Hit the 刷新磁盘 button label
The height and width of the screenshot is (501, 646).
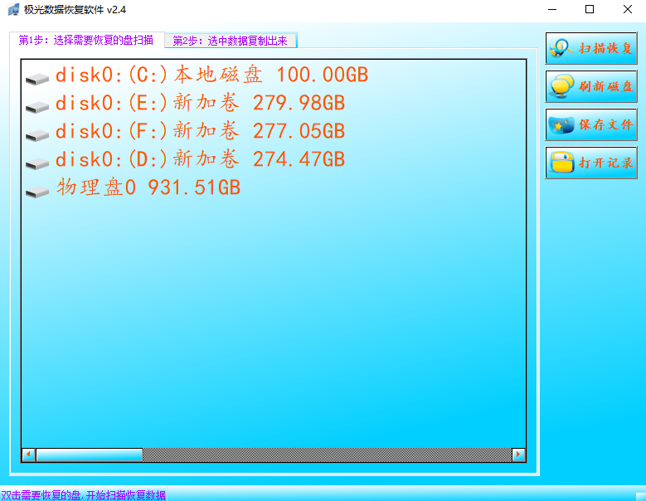[605, 86]
